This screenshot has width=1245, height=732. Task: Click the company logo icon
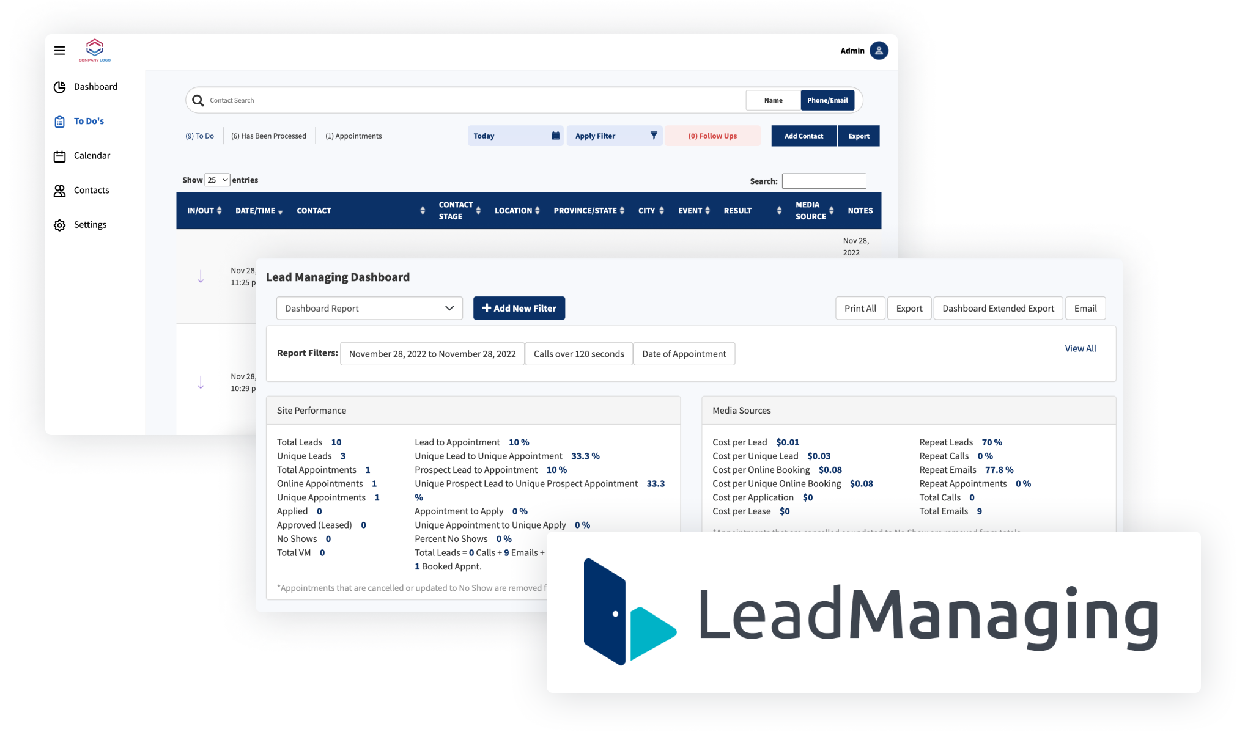(95, 50)
